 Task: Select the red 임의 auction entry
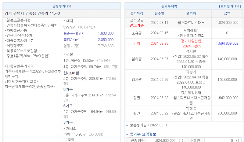click(x=136, y=43)
